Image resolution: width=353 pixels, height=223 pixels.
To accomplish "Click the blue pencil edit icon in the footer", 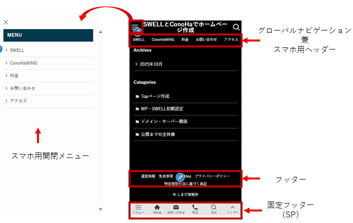I will [x=180, y=177].
